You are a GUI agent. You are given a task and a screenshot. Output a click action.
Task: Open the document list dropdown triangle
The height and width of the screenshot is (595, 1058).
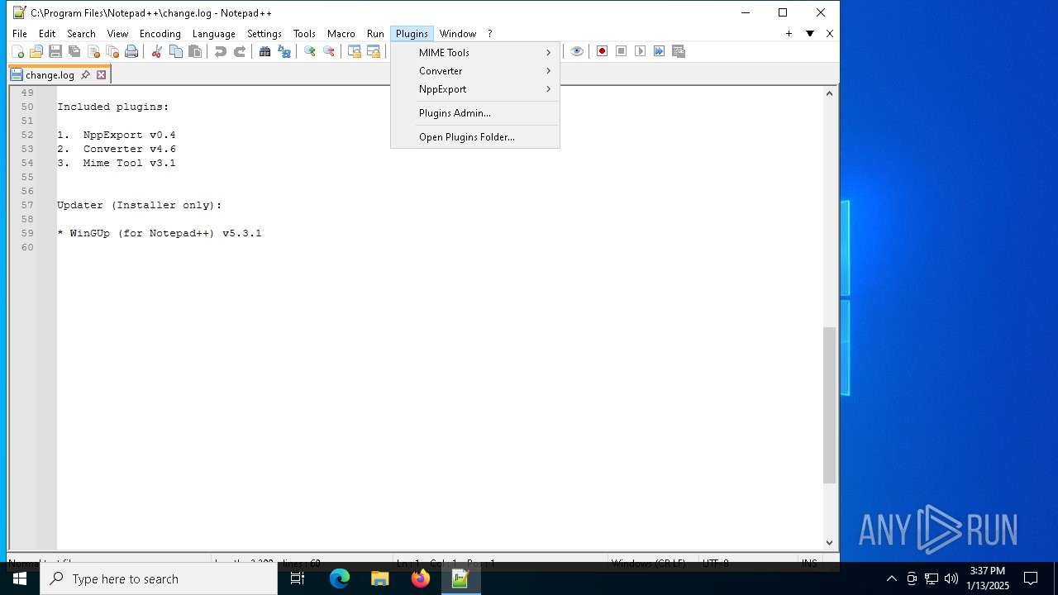tap(810, 34)
